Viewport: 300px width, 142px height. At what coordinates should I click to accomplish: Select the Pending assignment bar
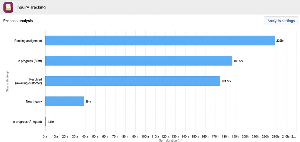point(160,41)
